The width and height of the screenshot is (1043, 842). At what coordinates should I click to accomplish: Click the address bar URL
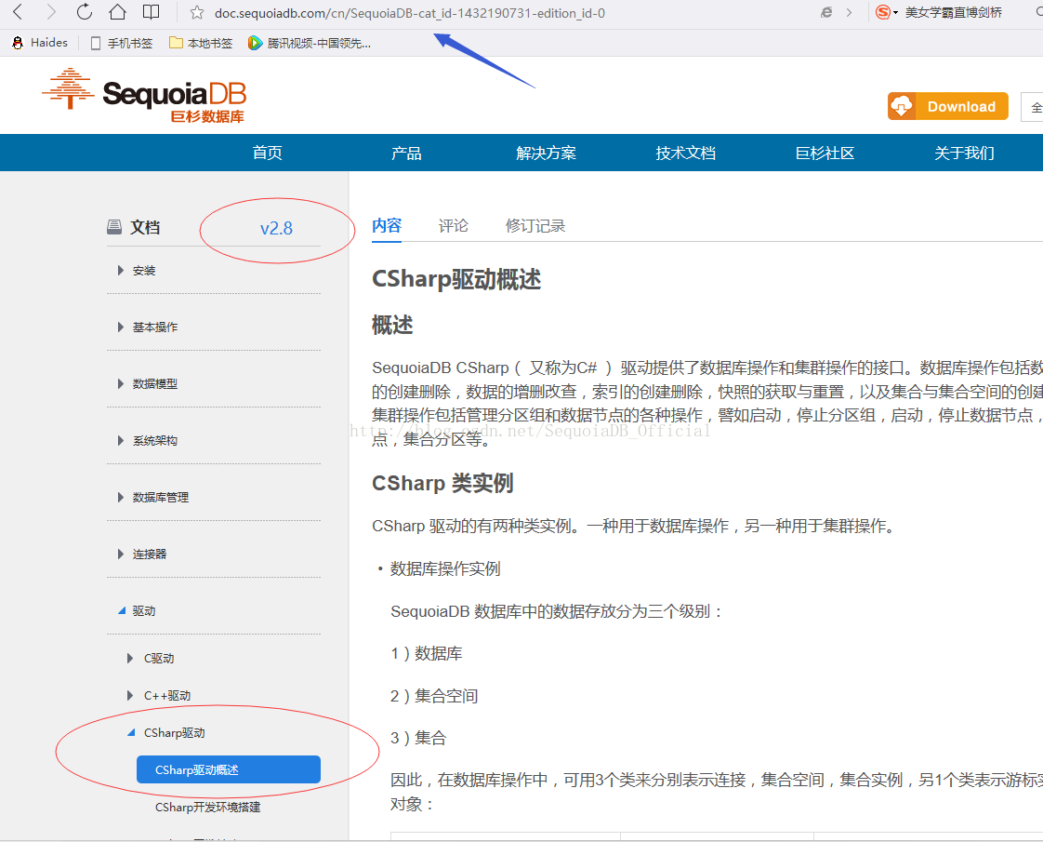[x=410, y=13]
